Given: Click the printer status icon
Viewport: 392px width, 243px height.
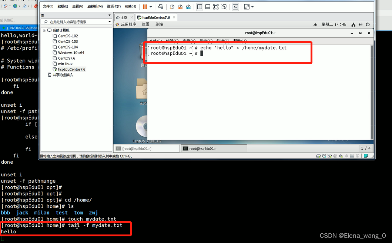Looking at the screenshot, I should tap(335, 156).
